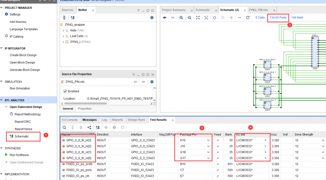This screenshot has width=326, height=180.
Task: Uncheck the Enabled checkbox for ZYNQ_PIN.xdc
Action: point(65,91)
